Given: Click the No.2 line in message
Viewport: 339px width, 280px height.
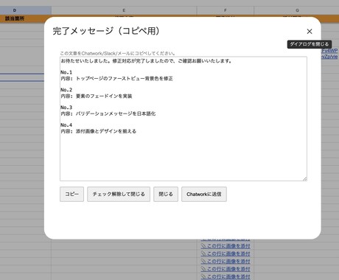Looking at the screenshot, I should point(66,90).
